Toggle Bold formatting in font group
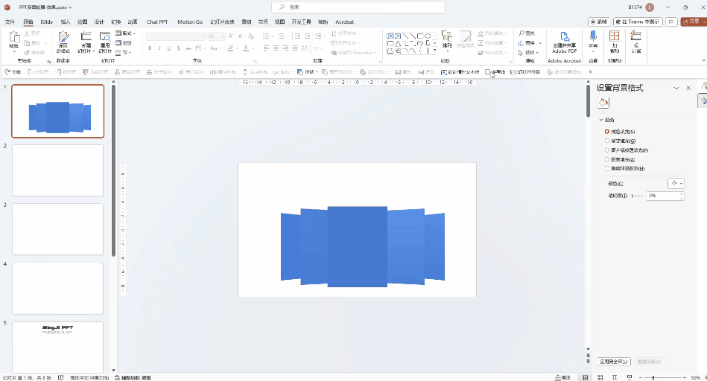This screenshot has height=381, width=707. tap(150, 48)
